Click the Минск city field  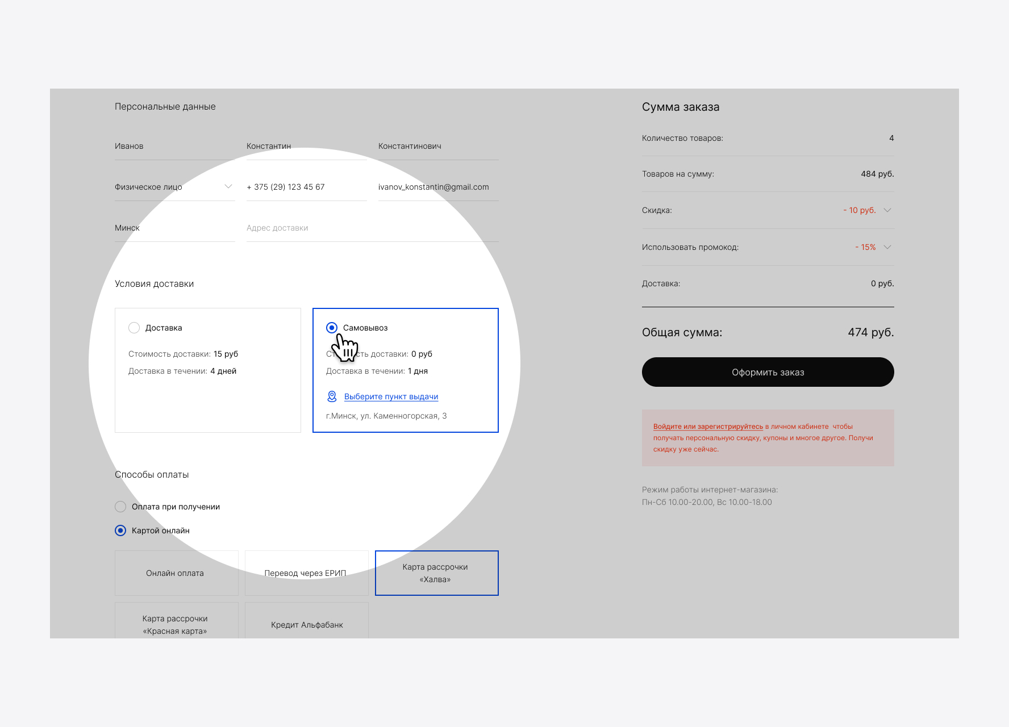point(174,228)
